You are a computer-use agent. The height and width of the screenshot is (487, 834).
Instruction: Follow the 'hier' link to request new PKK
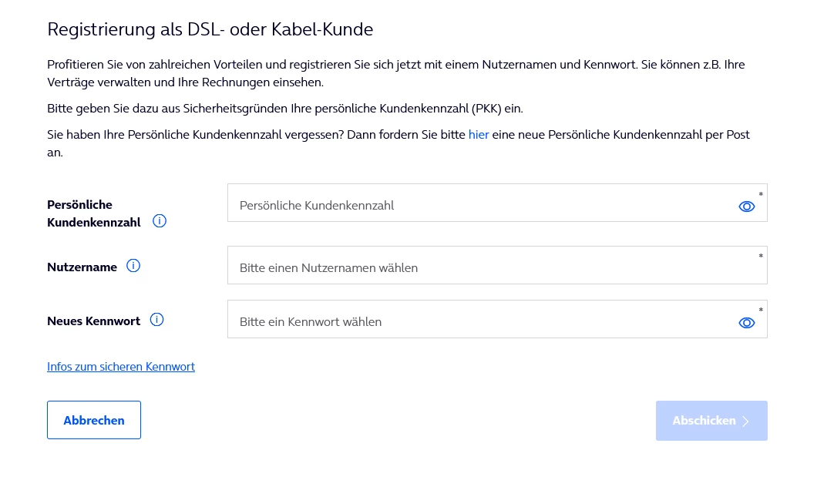479,134
